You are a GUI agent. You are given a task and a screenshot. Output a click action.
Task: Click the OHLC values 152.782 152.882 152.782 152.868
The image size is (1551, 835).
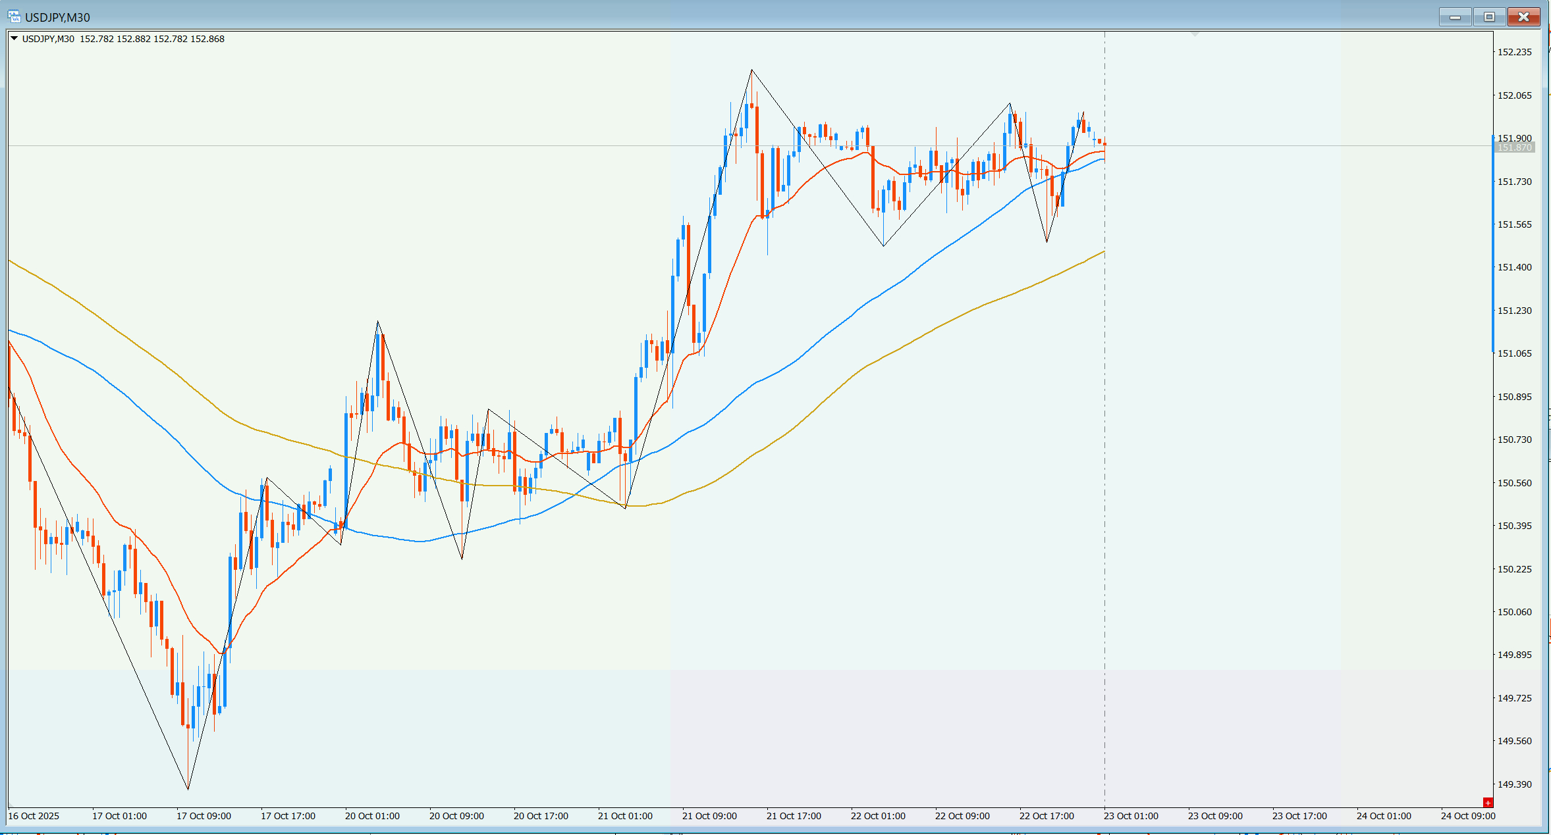tap(152, 39)
